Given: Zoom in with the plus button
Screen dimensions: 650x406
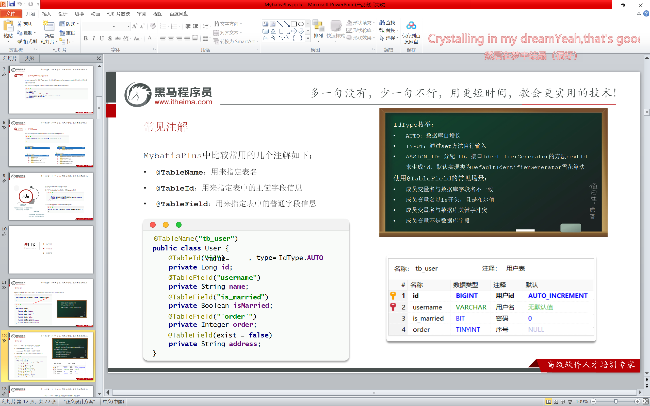Looking at the screenshot, I should tap(637, 402).
